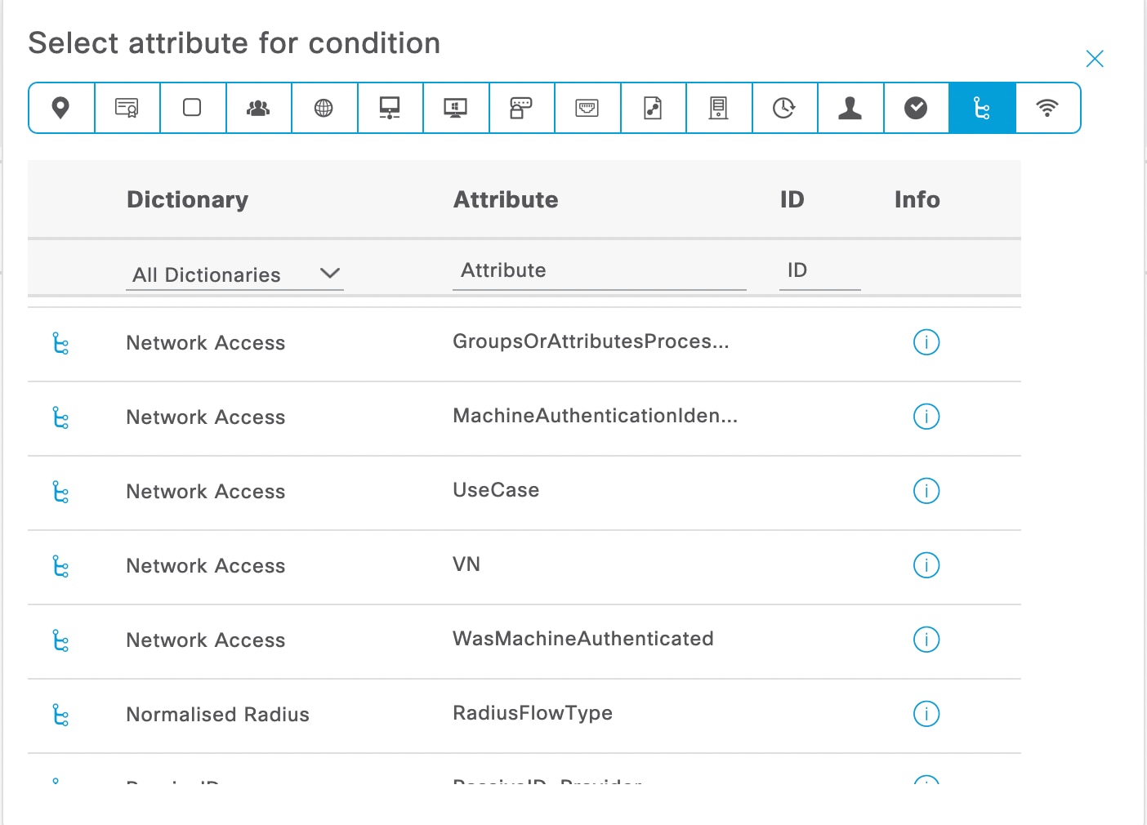Select the identity groups filter icon
The image size is (1147, 825).
(258, 107)
